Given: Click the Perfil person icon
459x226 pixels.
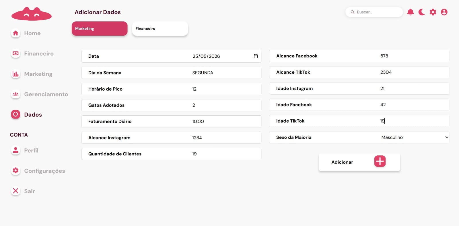Looking at the screenshot, I should coord(15,150).
